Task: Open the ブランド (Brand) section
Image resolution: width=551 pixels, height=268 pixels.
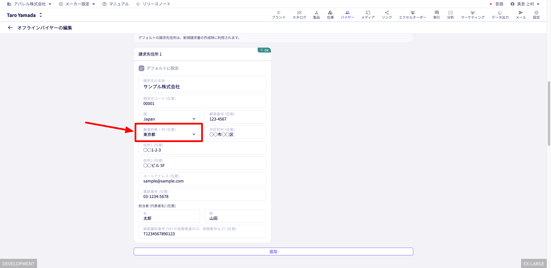Action: point(278,15)
